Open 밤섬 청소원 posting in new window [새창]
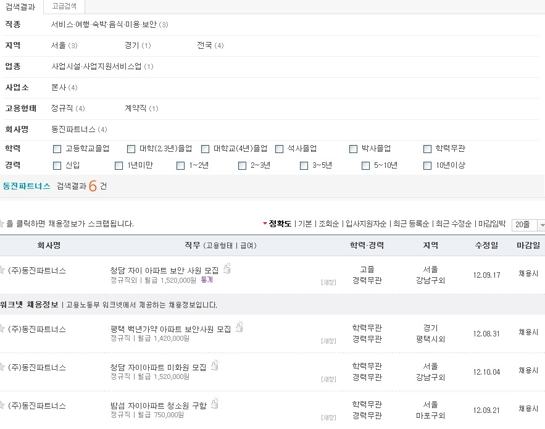The image size is (545, 429). [328, 417]
